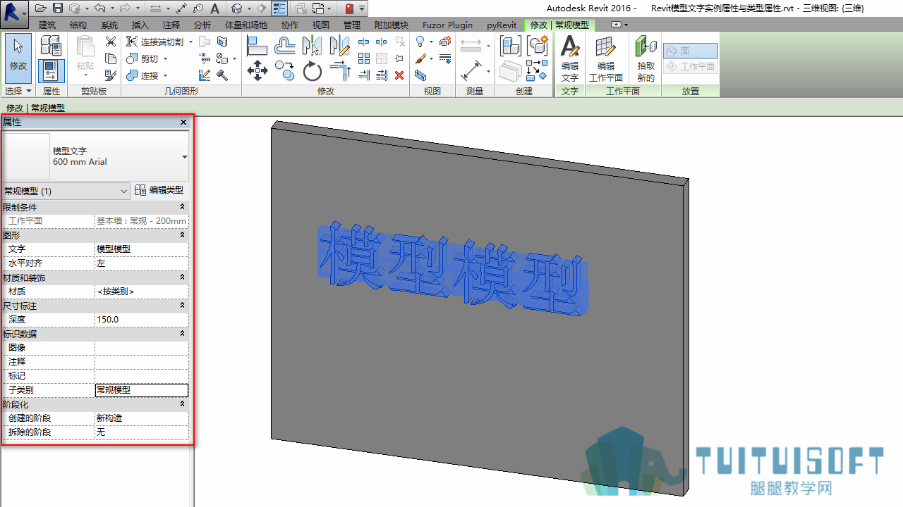Select the Rotate tool

pos(313,71)
